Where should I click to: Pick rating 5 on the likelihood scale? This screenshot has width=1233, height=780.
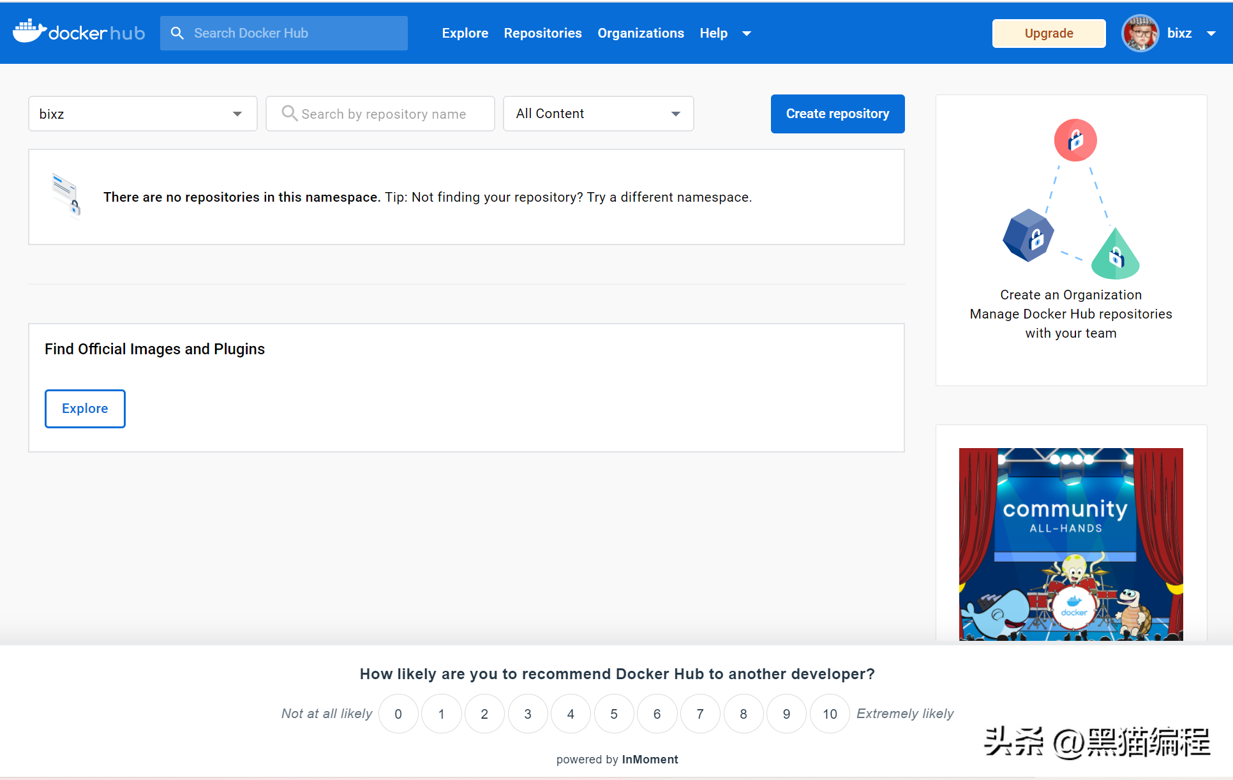tap(614, 714)
